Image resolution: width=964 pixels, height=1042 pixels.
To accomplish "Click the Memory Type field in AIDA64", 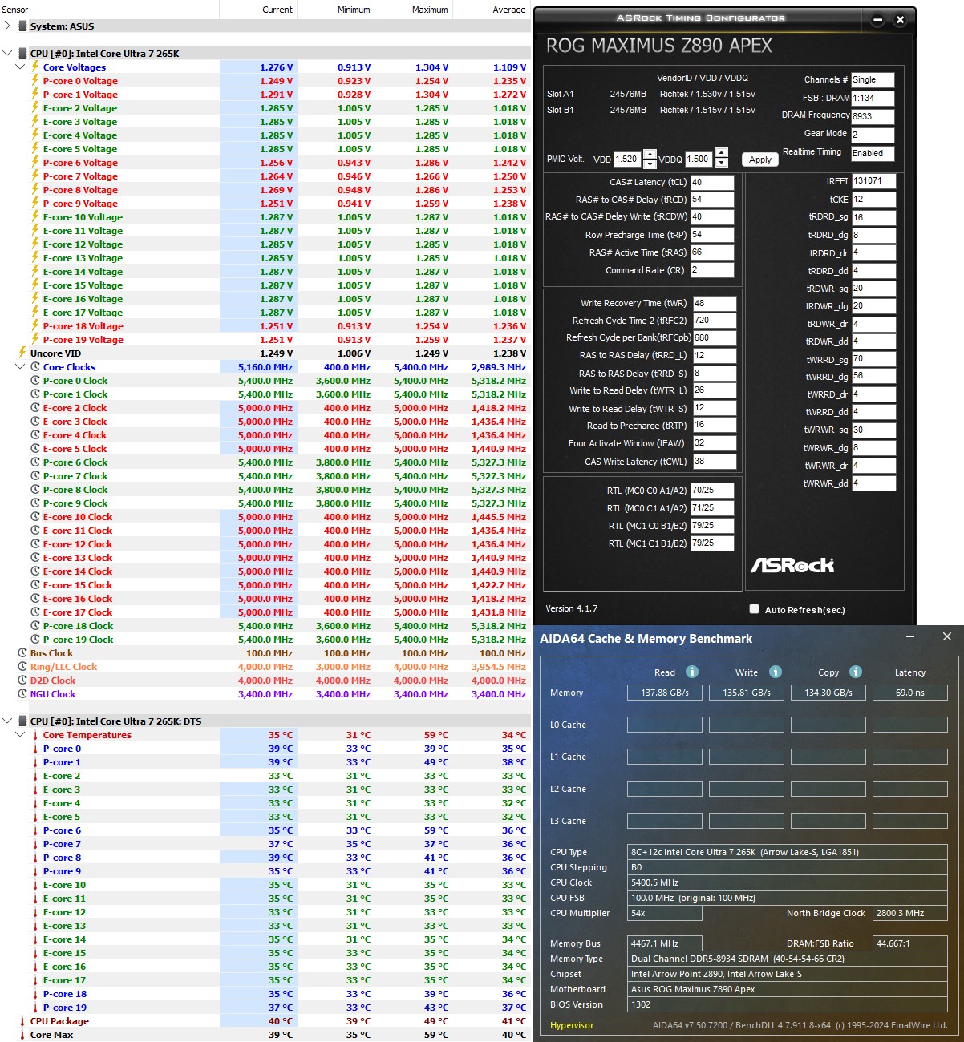I will coord(788,959).
